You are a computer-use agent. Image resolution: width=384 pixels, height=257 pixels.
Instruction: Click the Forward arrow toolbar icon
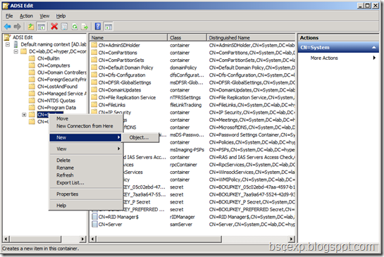point(17,26)
